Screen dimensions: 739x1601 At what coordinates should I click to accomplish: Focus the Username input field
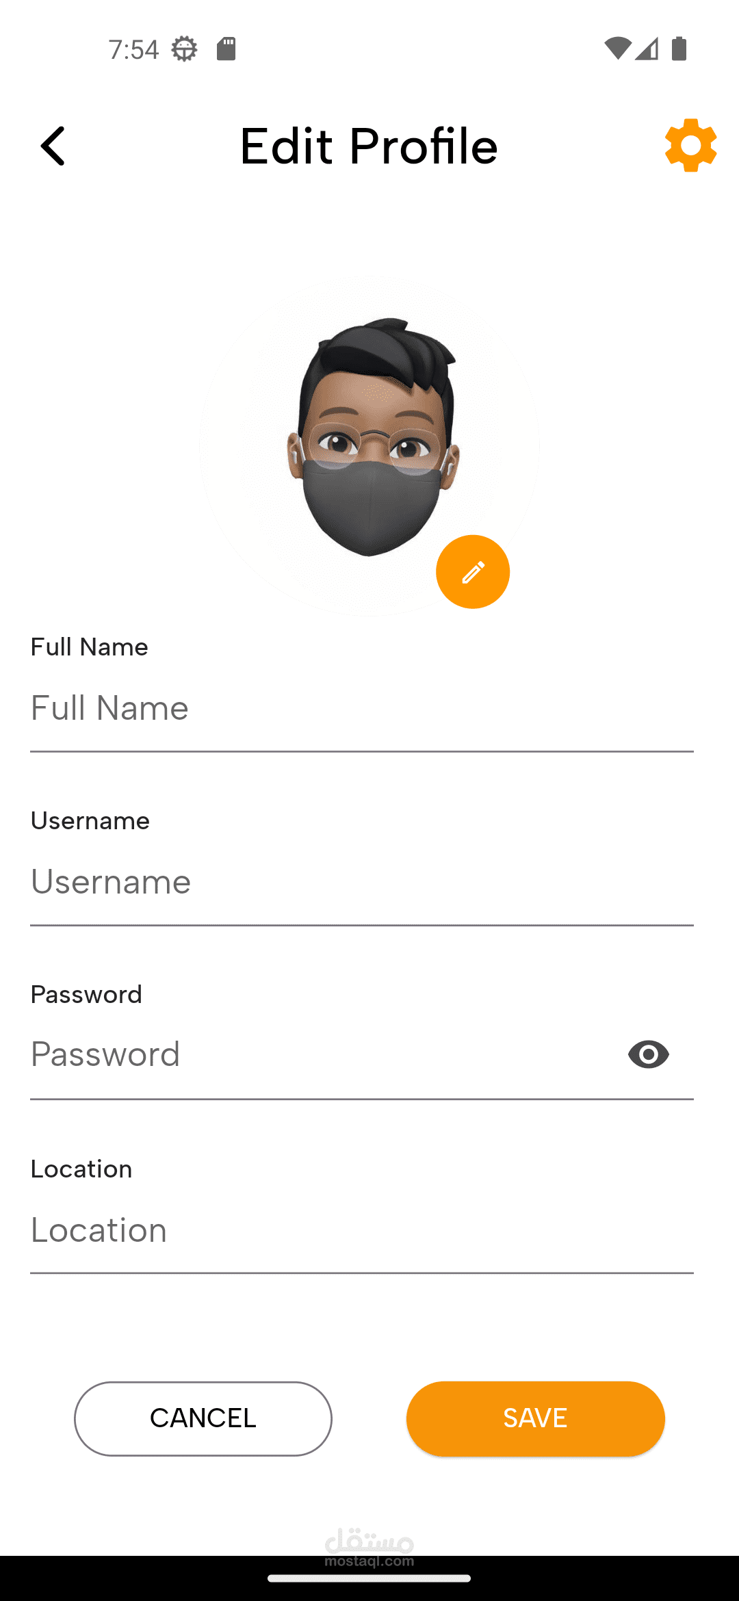362,882
